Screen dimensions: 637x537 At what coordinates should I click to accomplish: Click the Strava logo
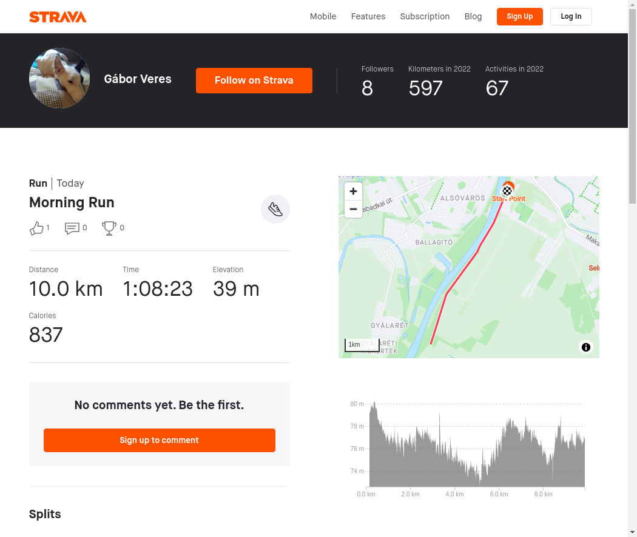point(58,17)
